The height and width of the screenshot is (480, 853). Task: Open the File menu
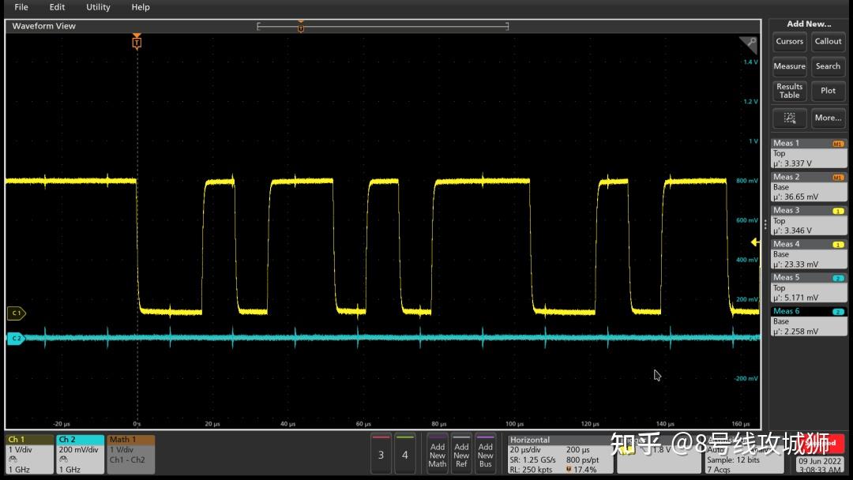[x=21, y=7]
